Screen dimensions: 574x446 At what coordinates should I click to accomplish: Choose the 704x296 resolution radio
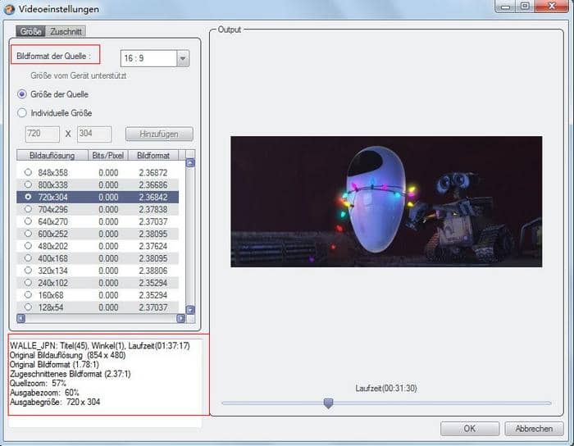point(28,209)
